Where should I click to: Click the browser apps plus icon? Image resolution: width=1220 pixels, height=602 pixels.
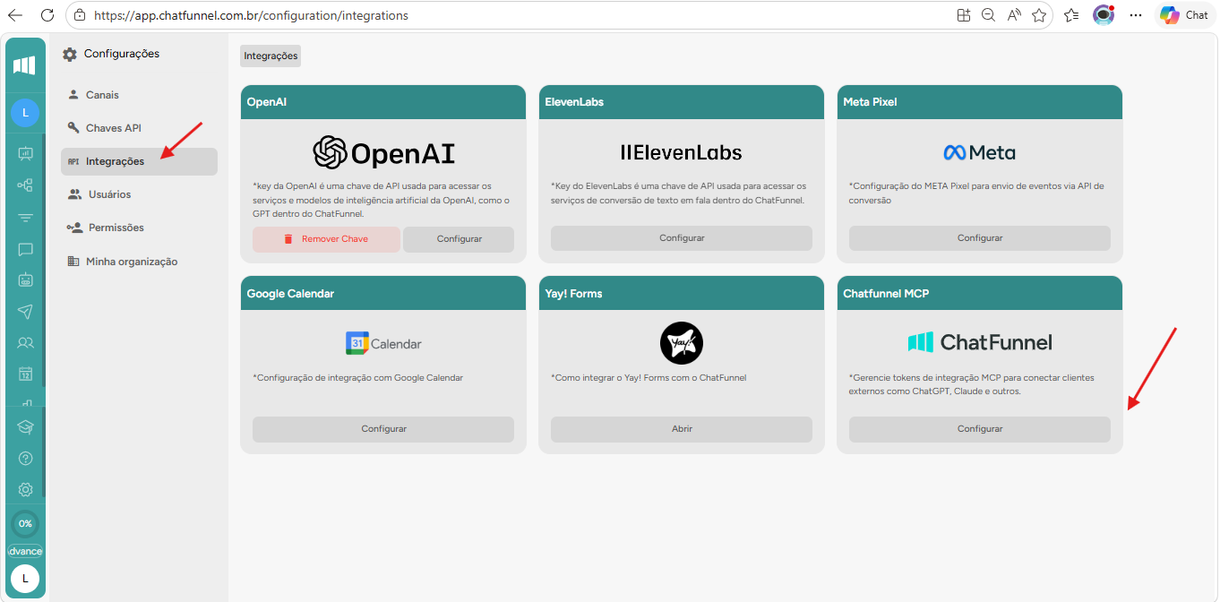[964, 15]
